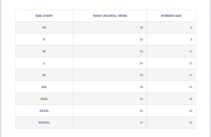Screen dimensions: 211x137
Task: Click the SIZE CHART column header
Action: [44, 16]
